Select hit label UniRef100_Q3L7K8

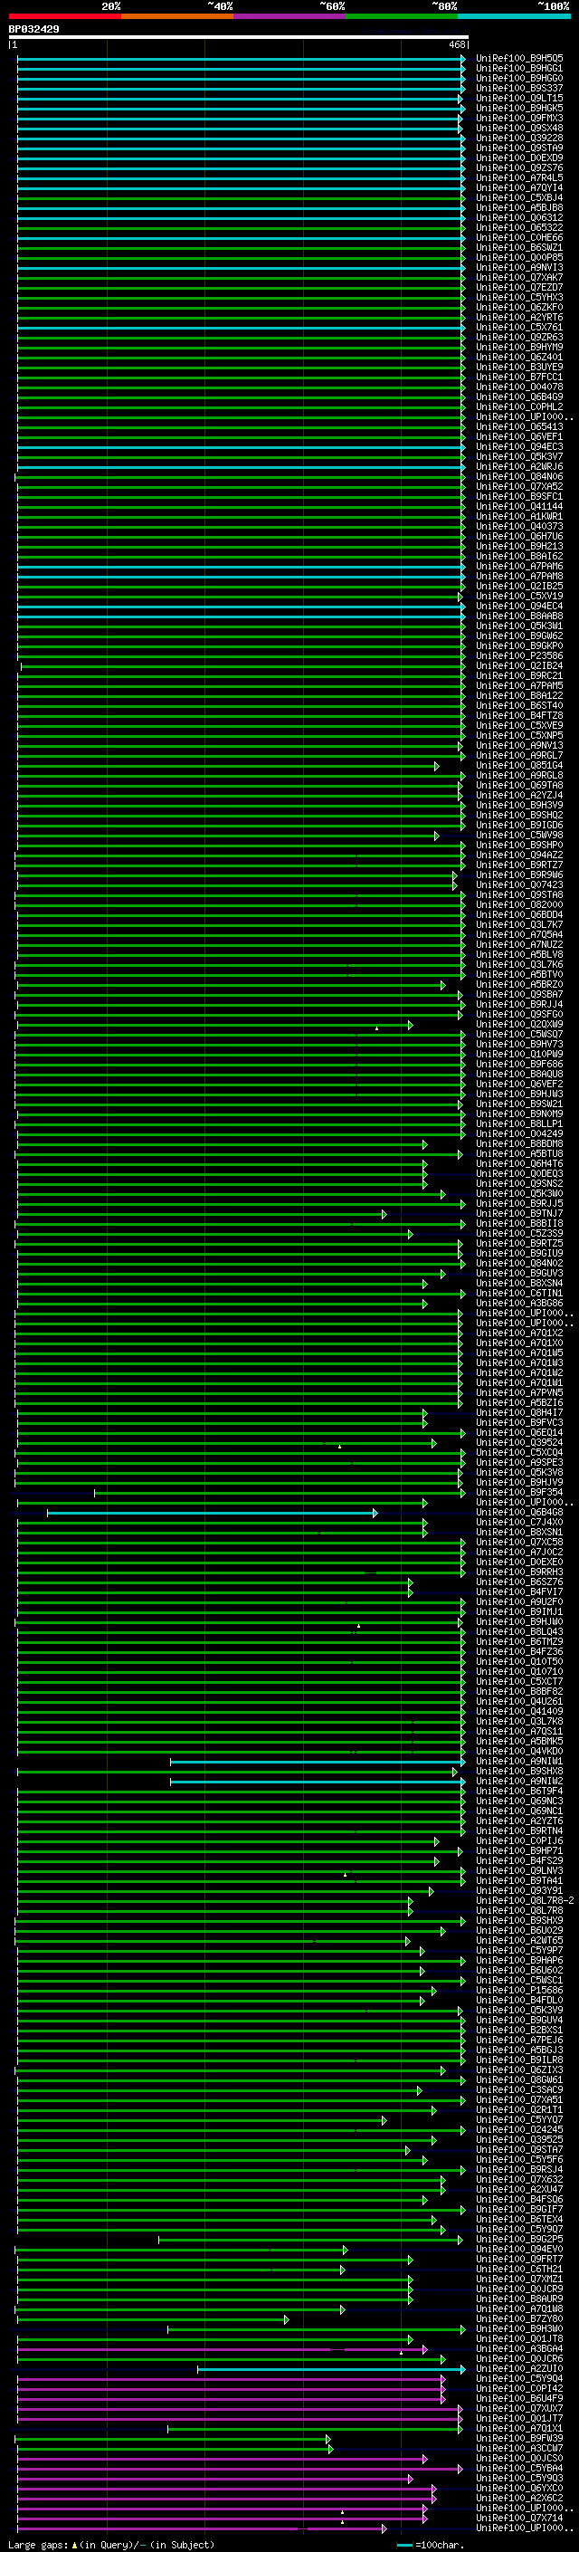[x=519, y=1721]
